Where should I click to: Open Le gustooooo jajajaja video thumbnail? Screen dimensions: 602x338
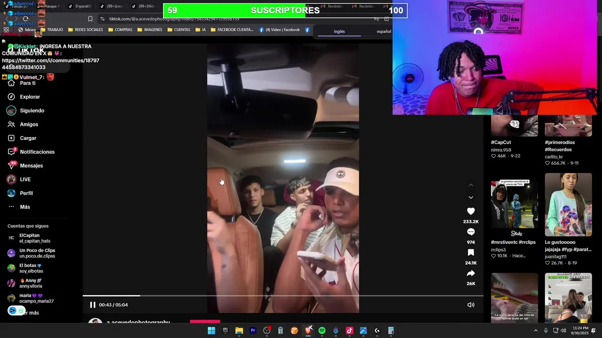pyautogui.click(x=568, y=205)
